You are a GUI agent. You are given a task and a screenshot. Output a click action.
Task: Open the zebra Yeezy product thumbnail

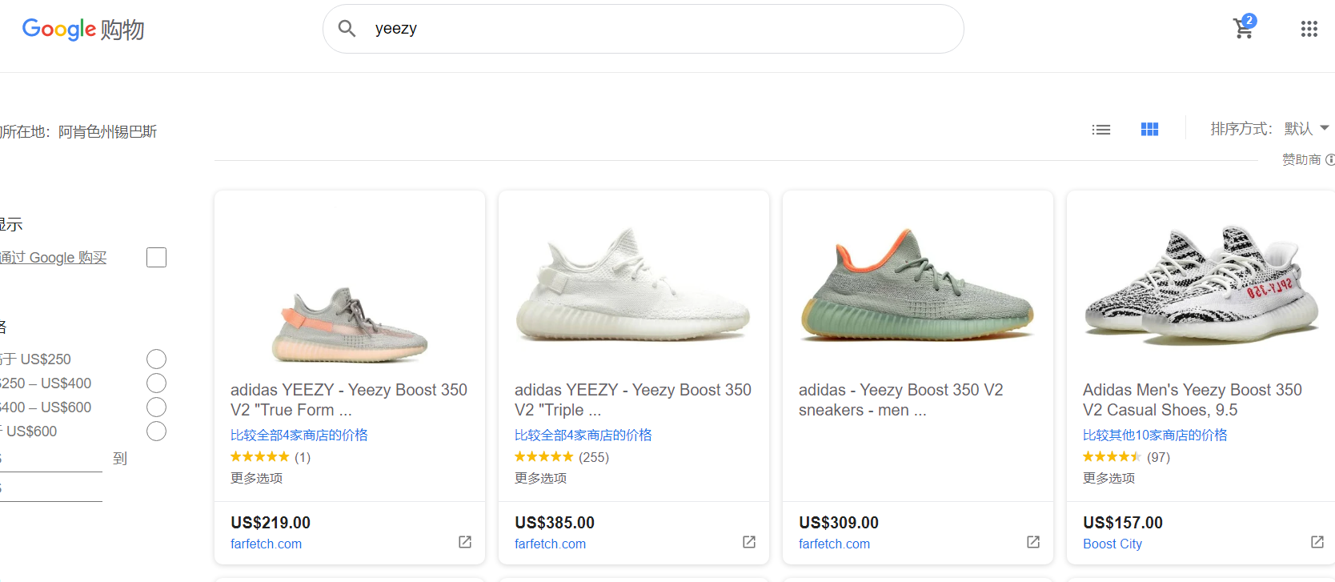tap(1201, 284)
